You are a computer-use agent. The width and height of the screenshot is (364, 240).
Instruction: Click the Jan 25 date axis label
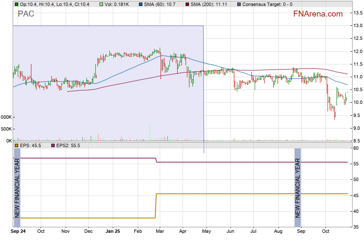113,232
